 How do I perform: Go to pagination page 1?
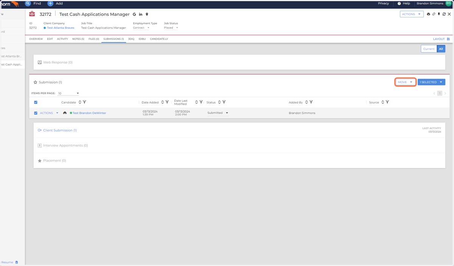[440, 93]
